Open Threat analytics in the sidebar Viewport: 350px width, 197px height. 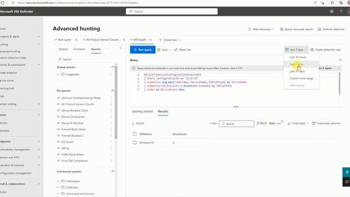(x=9, y=73)
